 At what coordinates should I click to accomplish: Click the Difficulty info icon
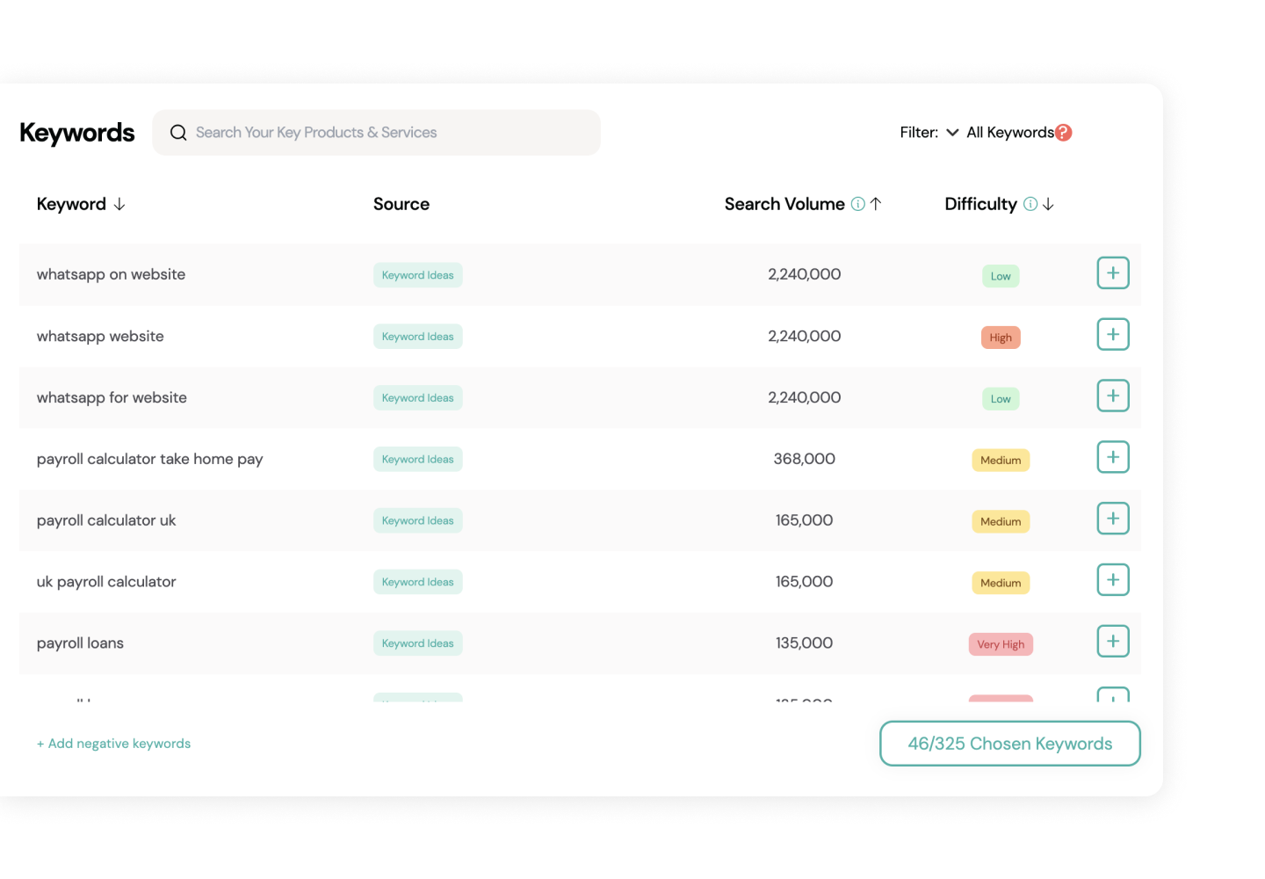click(x=1030, y=203)
